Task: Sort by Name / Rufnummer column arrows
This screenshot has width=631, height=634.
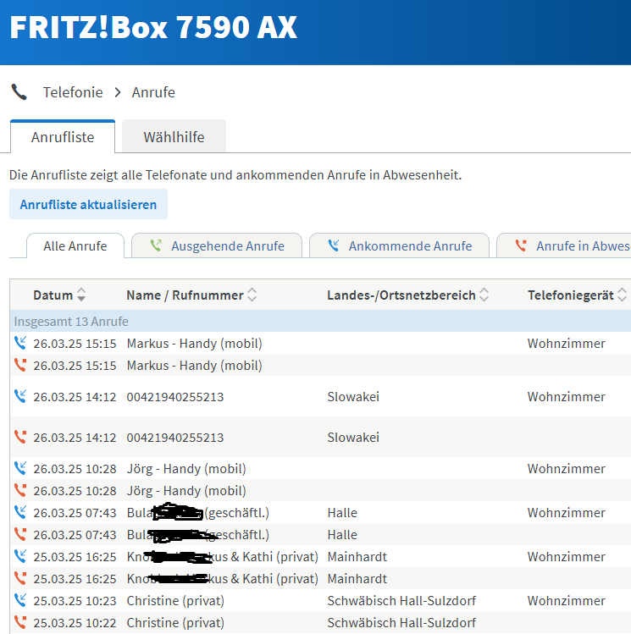Action: [x=252, y=295]
